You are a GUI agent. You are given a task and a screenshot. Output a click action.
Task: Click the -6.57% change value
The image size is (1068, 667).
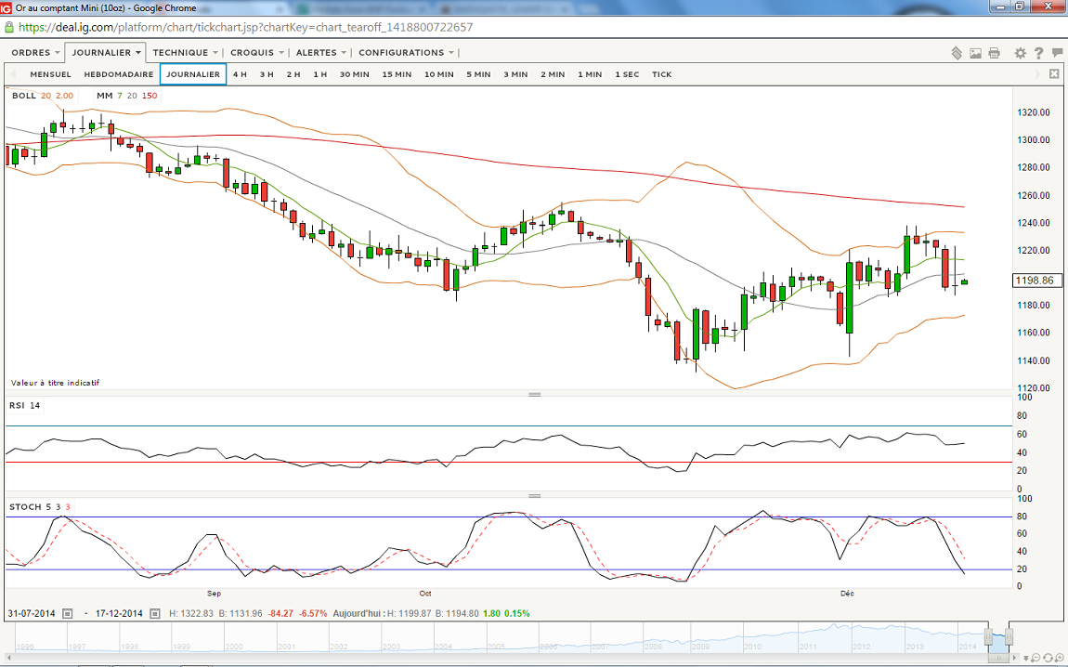pos(313,614)
